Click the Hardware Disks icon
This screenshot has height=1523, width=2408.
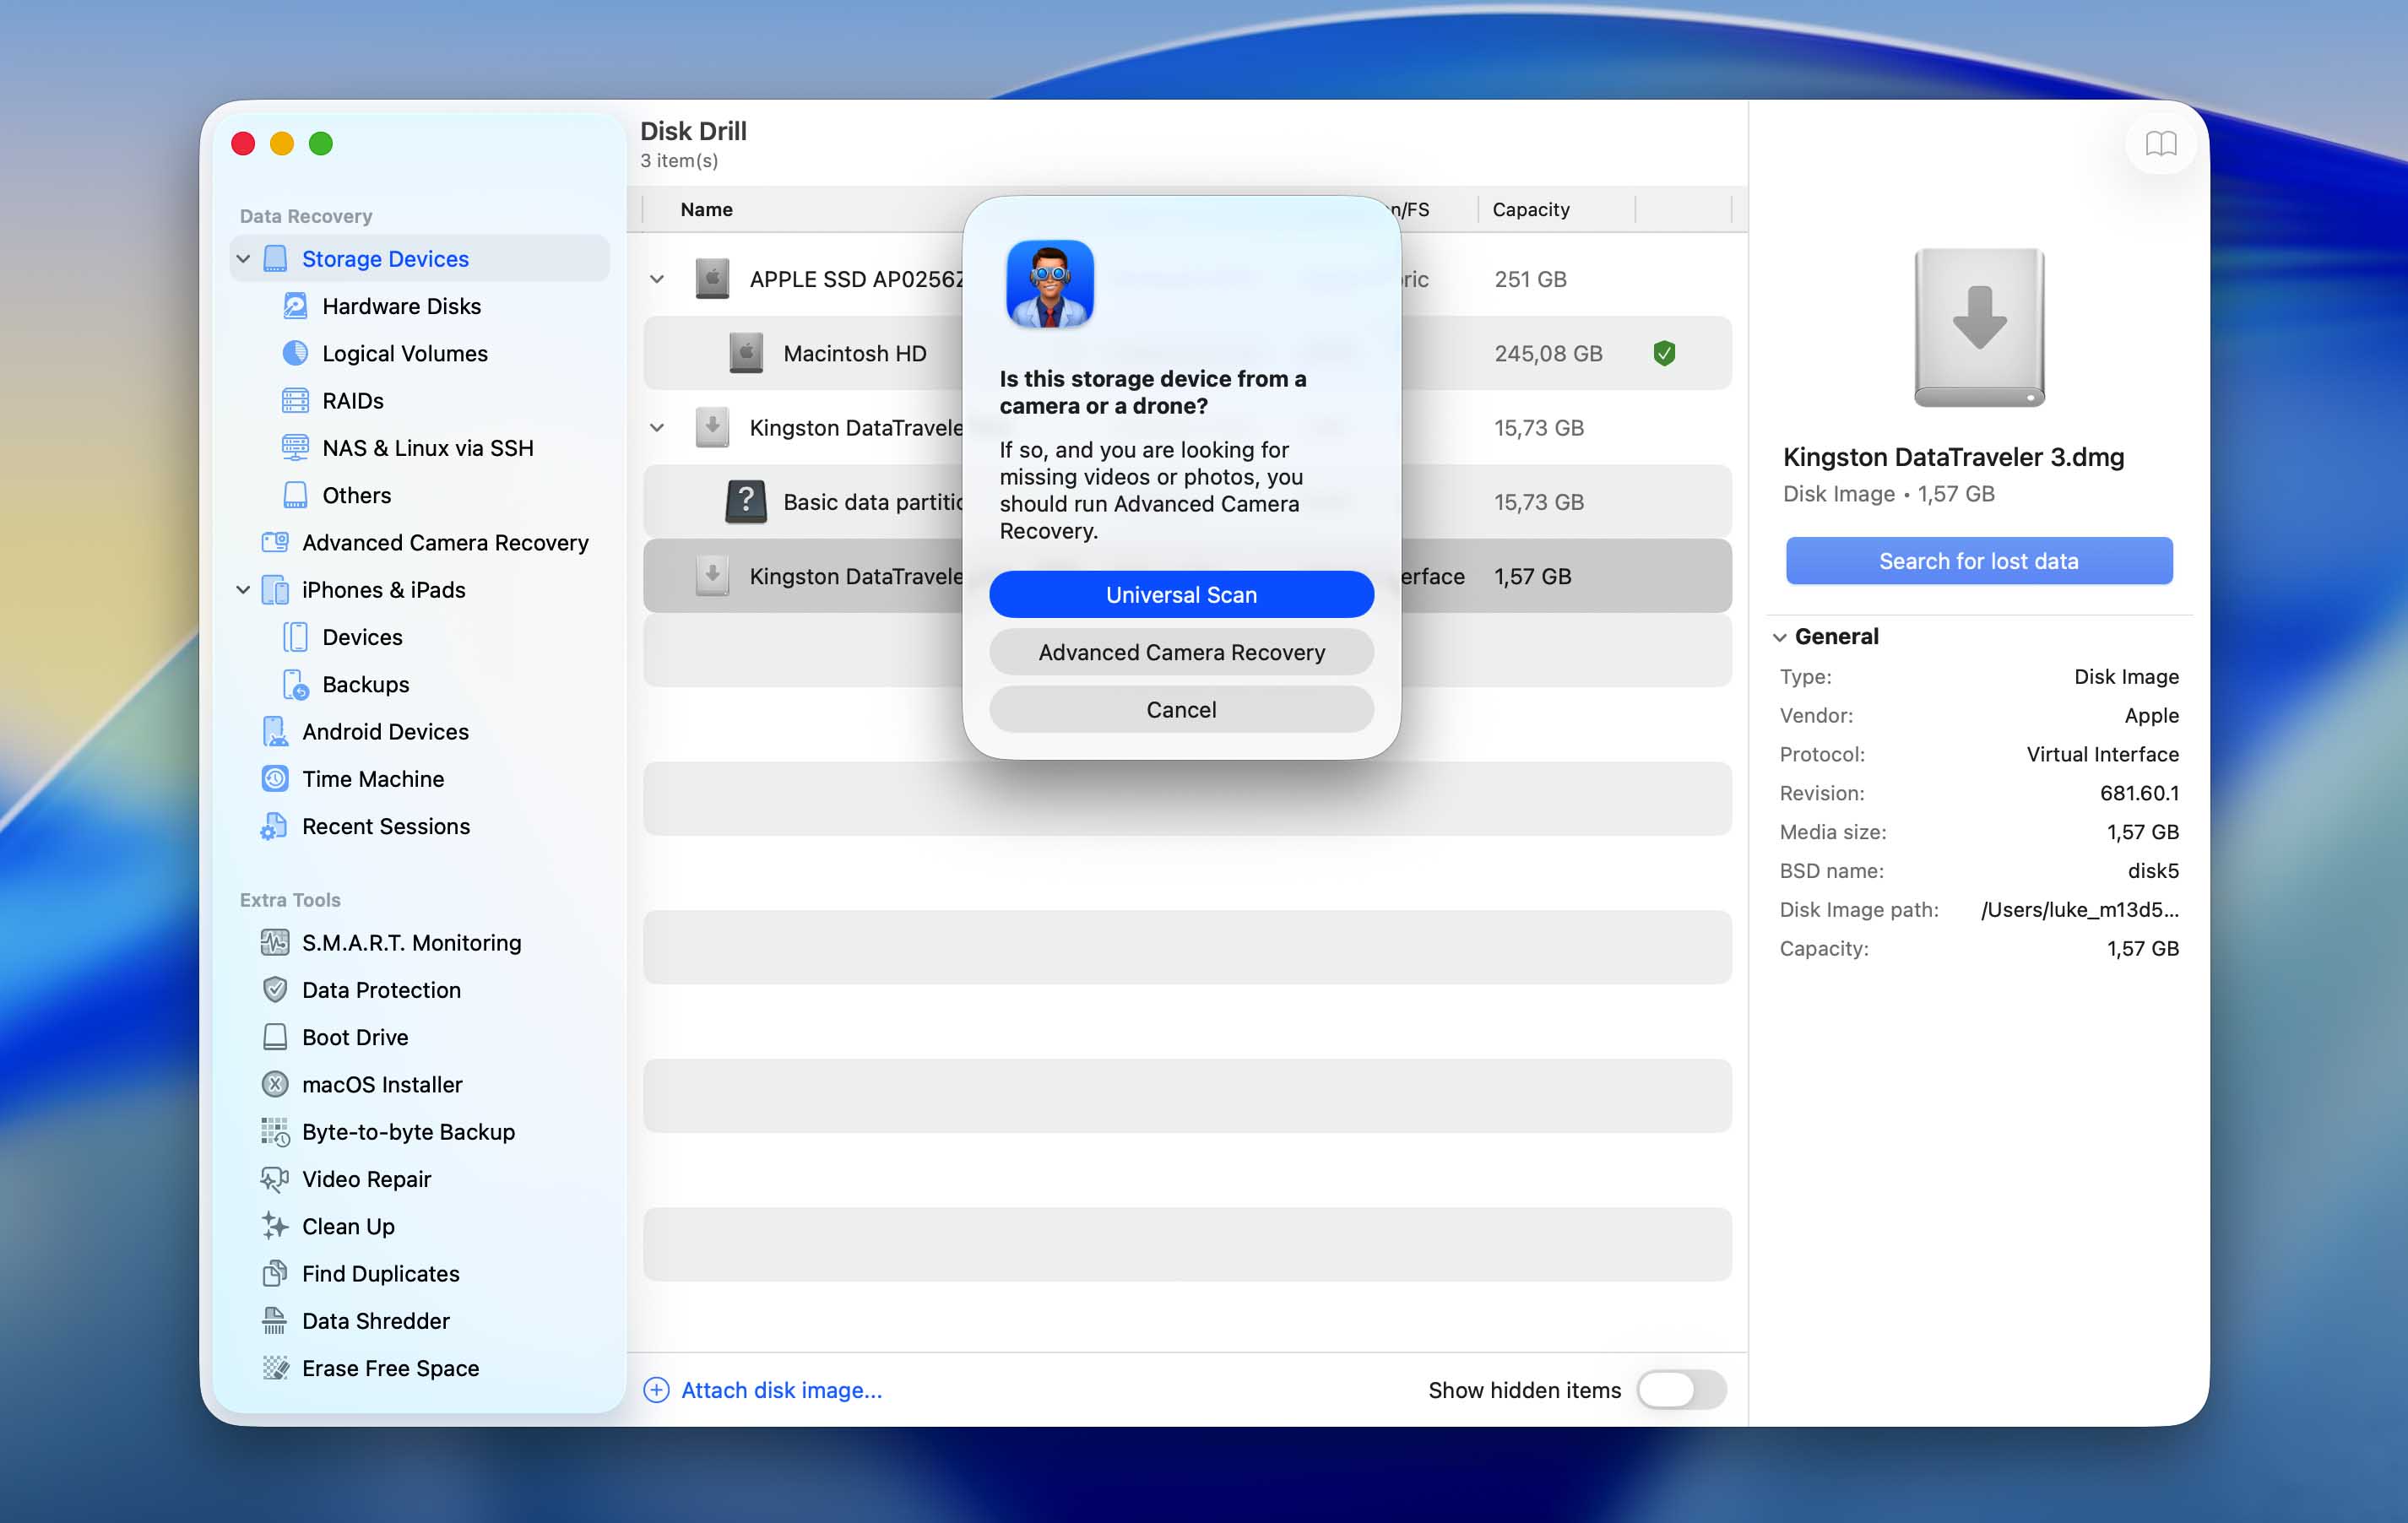[x=295, y=306]
